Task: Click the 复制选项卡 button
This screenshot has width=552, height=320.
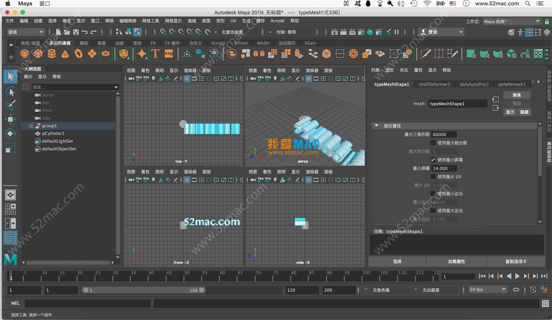Action: (516, 261)
